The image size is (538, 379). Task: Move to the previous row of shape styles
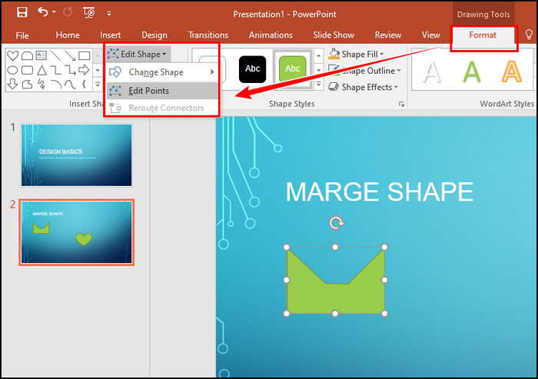pos(319,55)
